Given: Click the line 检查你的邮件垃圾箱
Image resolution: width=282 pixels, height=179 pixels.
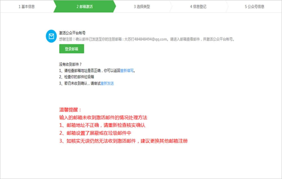Looking at the screenshot, I should 76,77.
